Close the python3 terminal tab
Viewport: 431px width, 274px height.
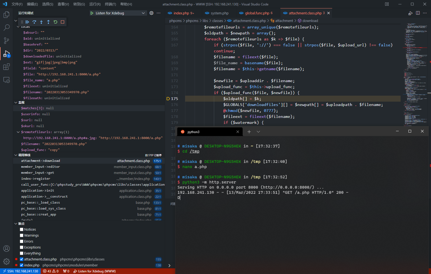pyautogui.click(x=238, y=132)
